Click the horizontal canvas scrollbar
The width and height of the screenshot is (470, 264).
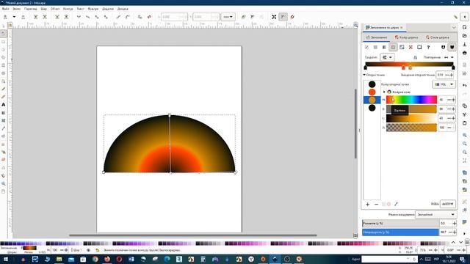click(x=192, y=235)
